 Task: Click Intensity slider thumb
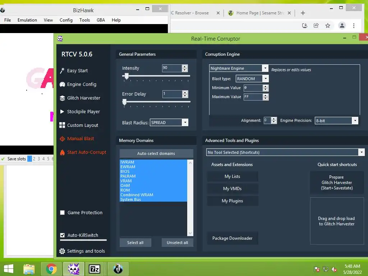[126, 76]
